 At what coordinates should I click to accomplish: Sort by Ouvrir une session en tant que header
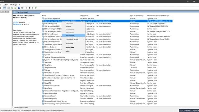point(158,16)
